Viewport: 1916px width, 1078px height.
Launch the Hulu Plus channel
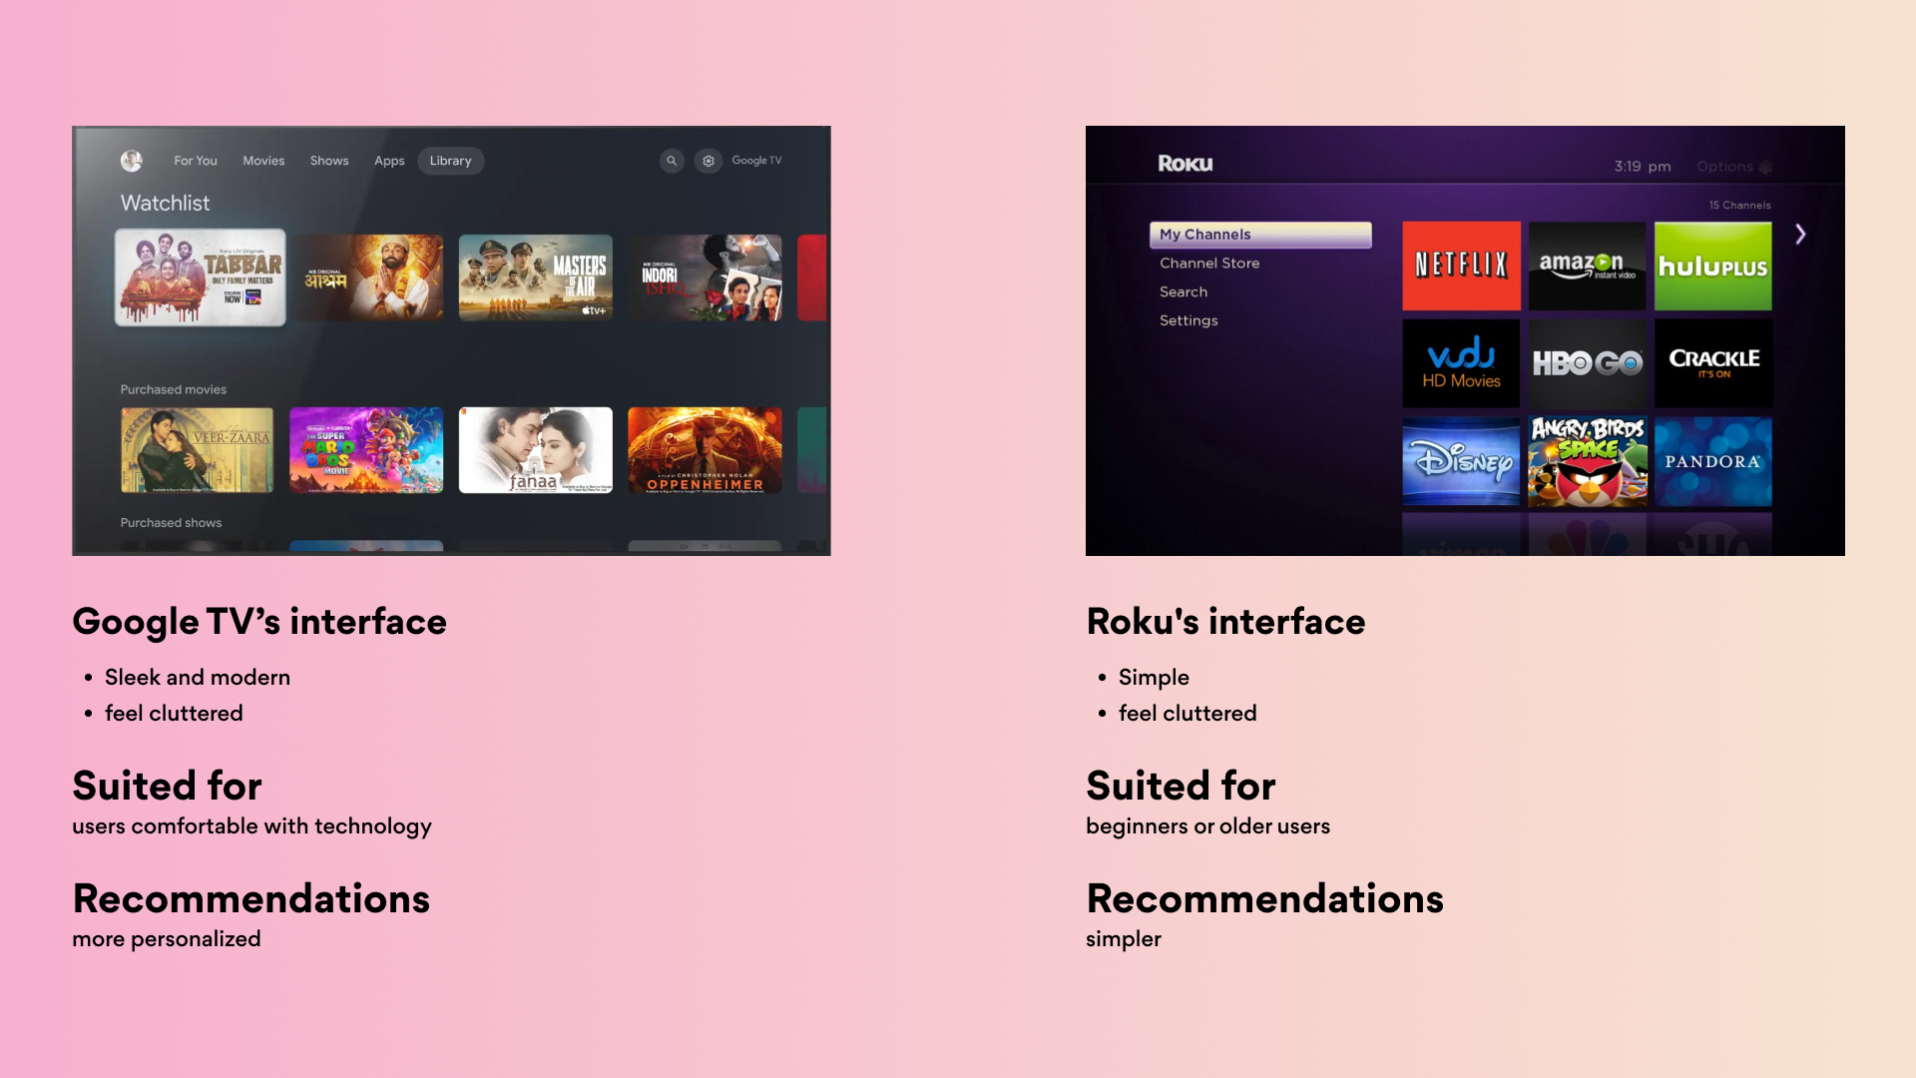point(1713,266)
